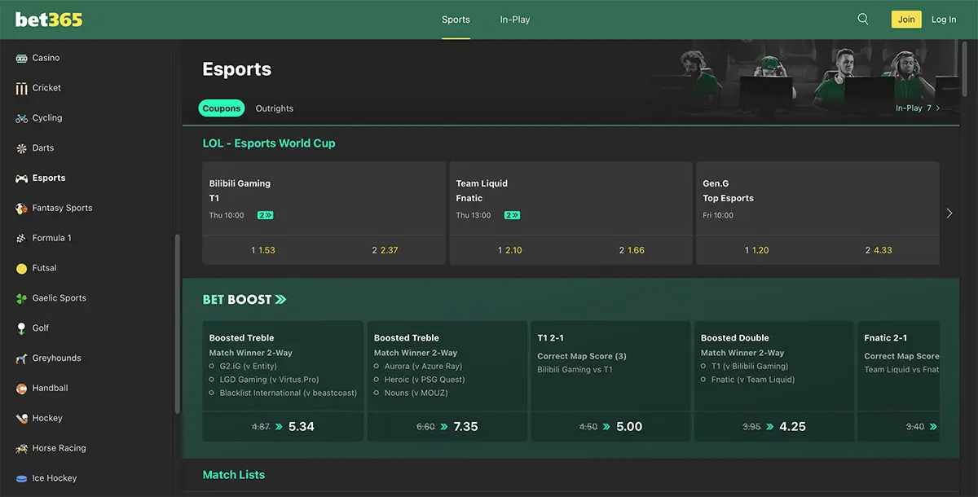Select Boosted Double at 4.25

point(774,426)
